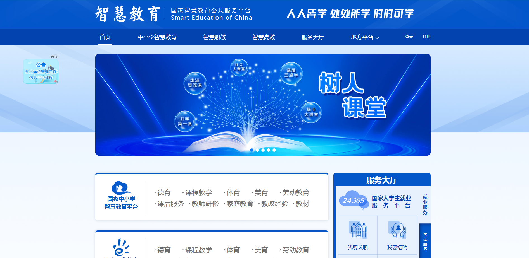Click the 课后三点半 bubble in banner
This screenshot has height=258, width=529.
(x=291, y=73)
